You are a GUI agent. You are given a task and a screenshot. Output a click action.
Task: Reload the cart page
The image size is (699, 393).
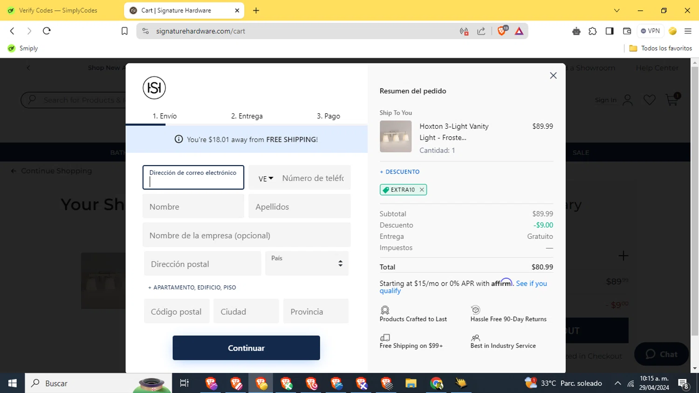[x=47, y=31]
